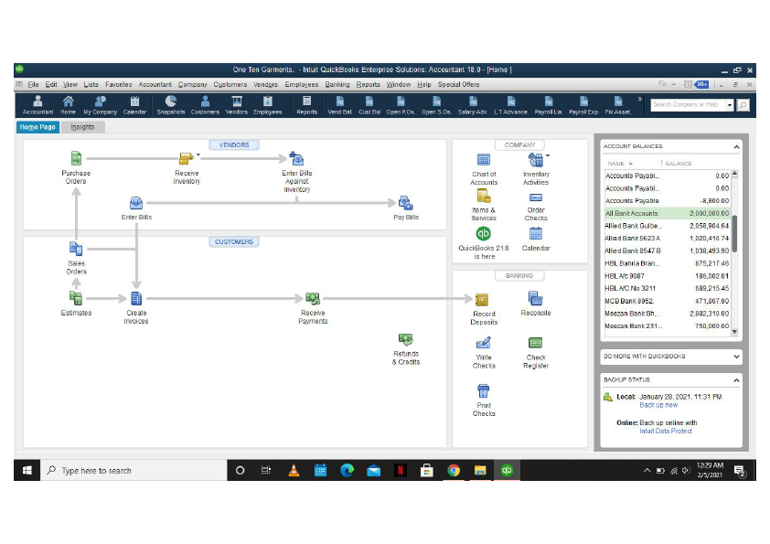Screen dimensions: 770x544
Task: Open Refunds & Credits icon
Action: point(406,339)
